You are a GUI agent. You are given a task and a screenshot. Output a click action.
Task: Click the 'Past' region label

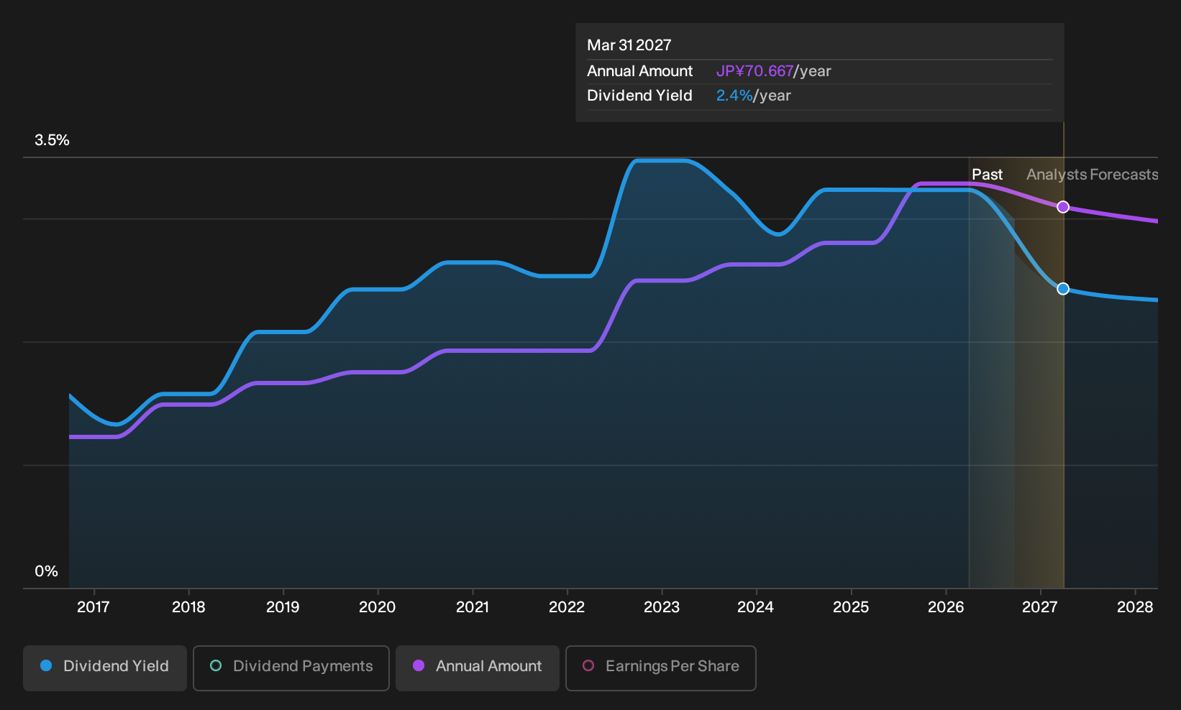coord(987,175)
